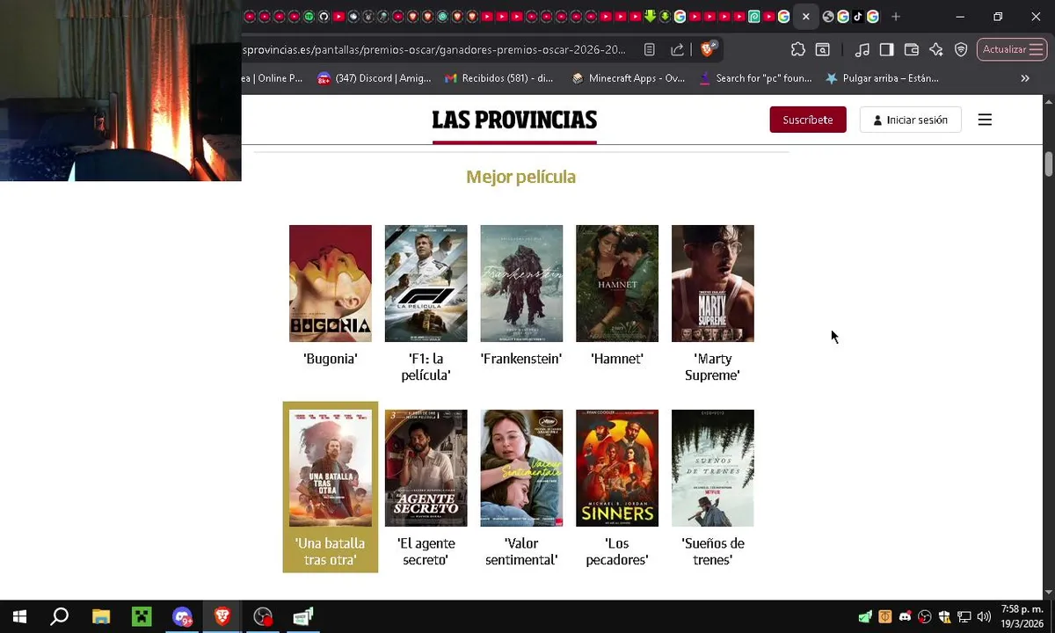Click the 'Valor sentimental' caption
The height and width of the screenshot is (633, 1055).
(x=521, y=551)
